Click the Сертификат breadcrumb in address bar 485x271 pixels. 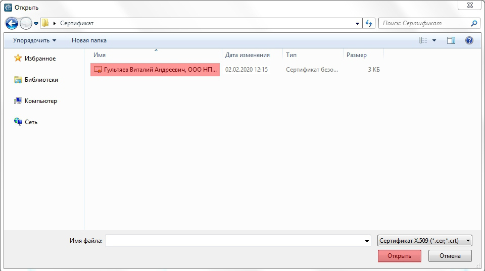[77, 23]
